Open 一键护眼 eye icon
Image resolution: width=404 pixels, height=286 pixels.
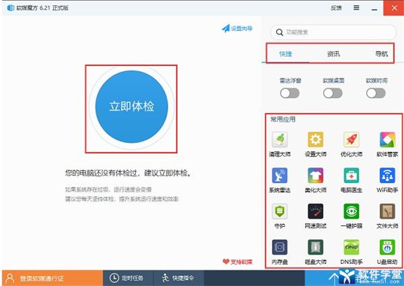click(351, 211)
